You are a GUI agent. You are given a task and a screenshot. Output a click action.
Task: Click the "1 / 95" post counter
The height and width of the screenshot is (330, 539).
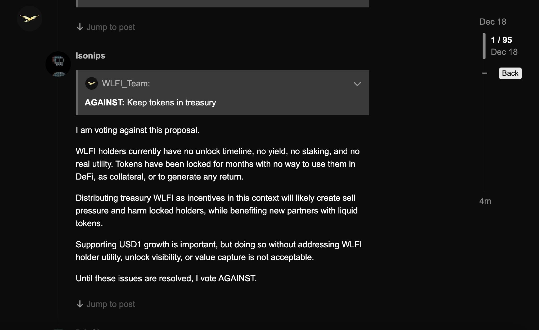point(501,40)
